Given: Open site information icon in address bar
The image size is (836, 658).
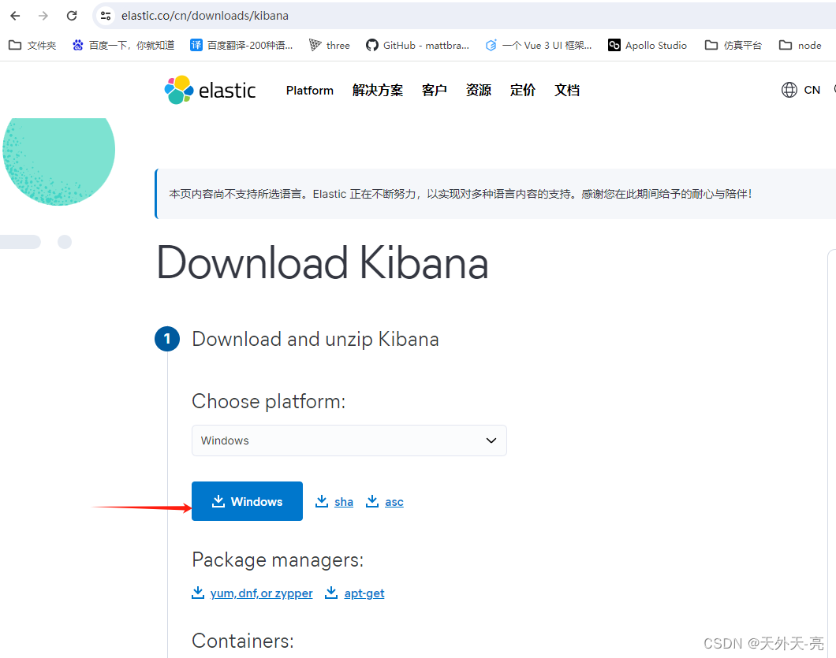Looking at the screenshot, I should click(106, 16).
